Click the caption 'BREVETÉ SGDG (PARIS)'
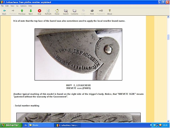Screen dimensions: 170x128 click(x=78, y=88)
